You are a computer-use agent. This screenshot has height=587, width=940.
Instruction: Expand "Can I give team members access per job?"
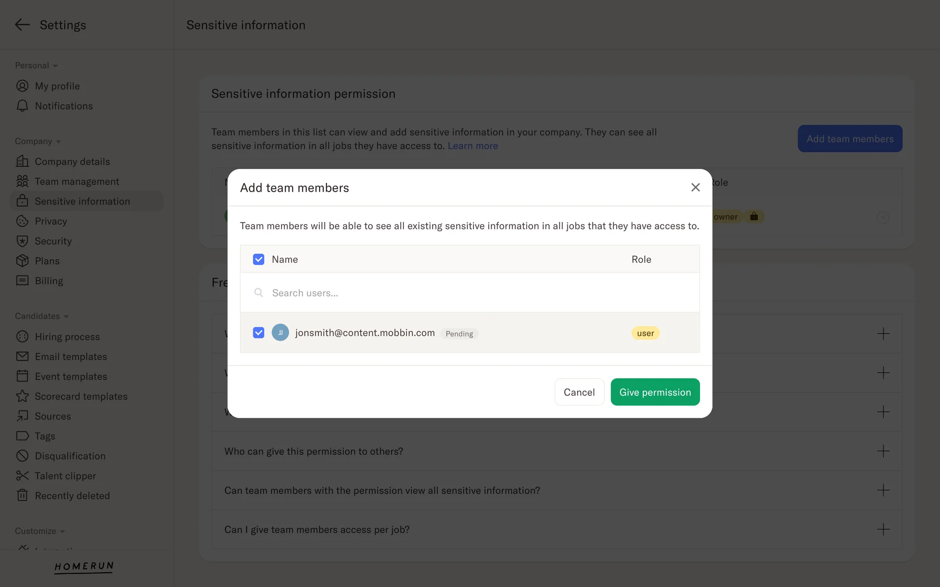[883, 529]
